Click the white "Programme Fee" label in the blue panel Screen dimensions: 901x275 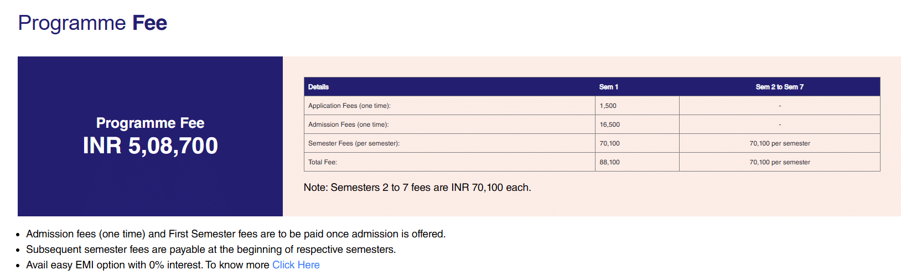(150, 123)
